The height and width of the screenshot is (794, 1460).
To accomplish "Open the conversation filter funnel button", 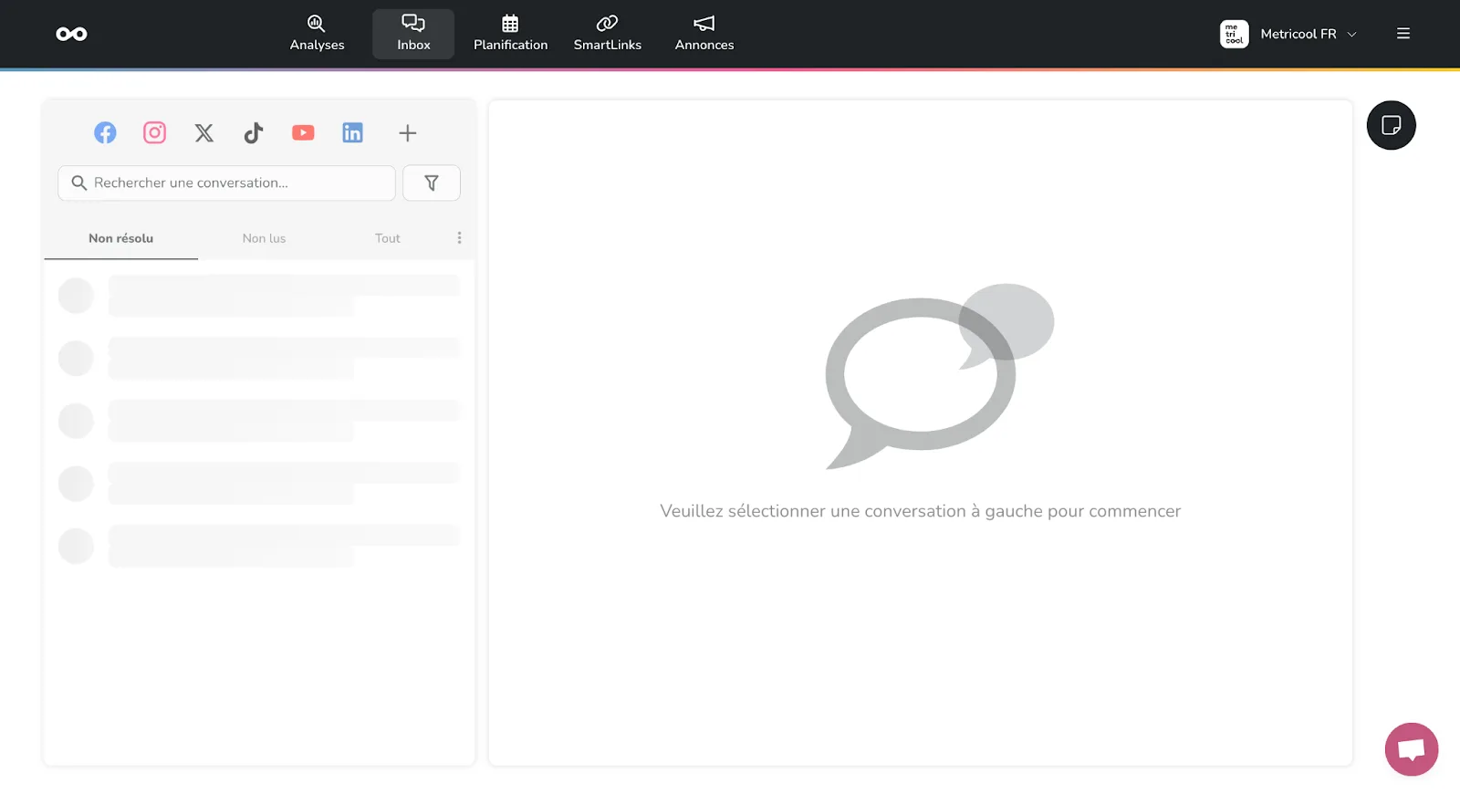I will (x=432, y=183).
